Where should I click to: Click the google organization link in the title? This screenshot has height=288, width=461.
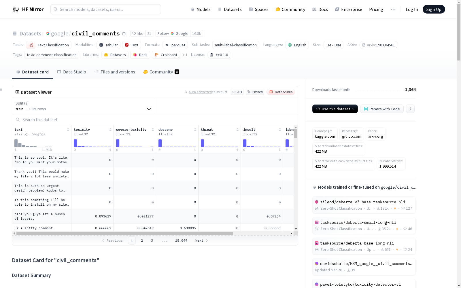[60, 33]
